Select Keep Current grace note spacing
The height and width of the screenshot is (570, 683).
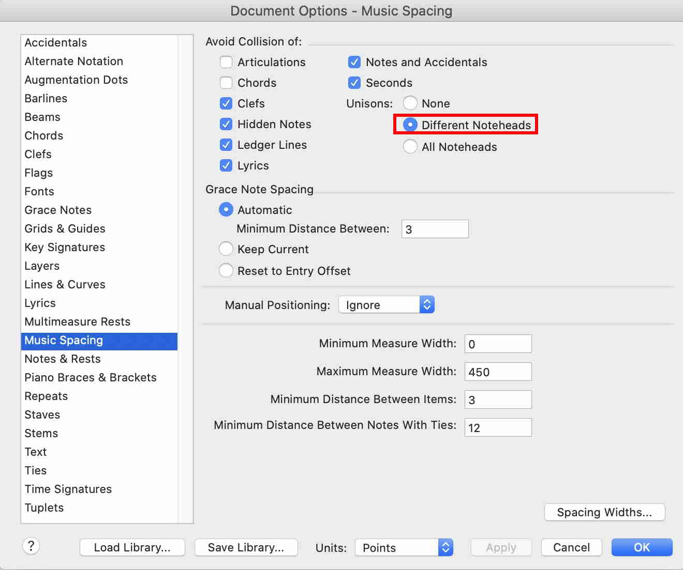tap(226, 249)
